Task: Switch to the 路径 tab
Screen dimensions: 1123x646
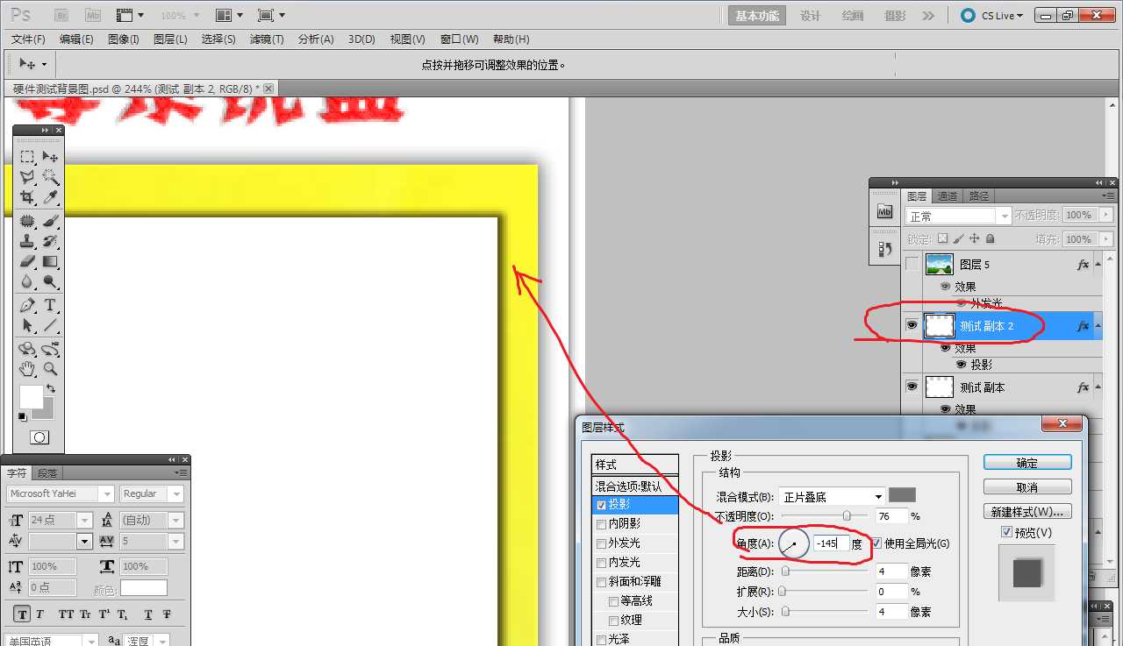Action: click(979, 196)
